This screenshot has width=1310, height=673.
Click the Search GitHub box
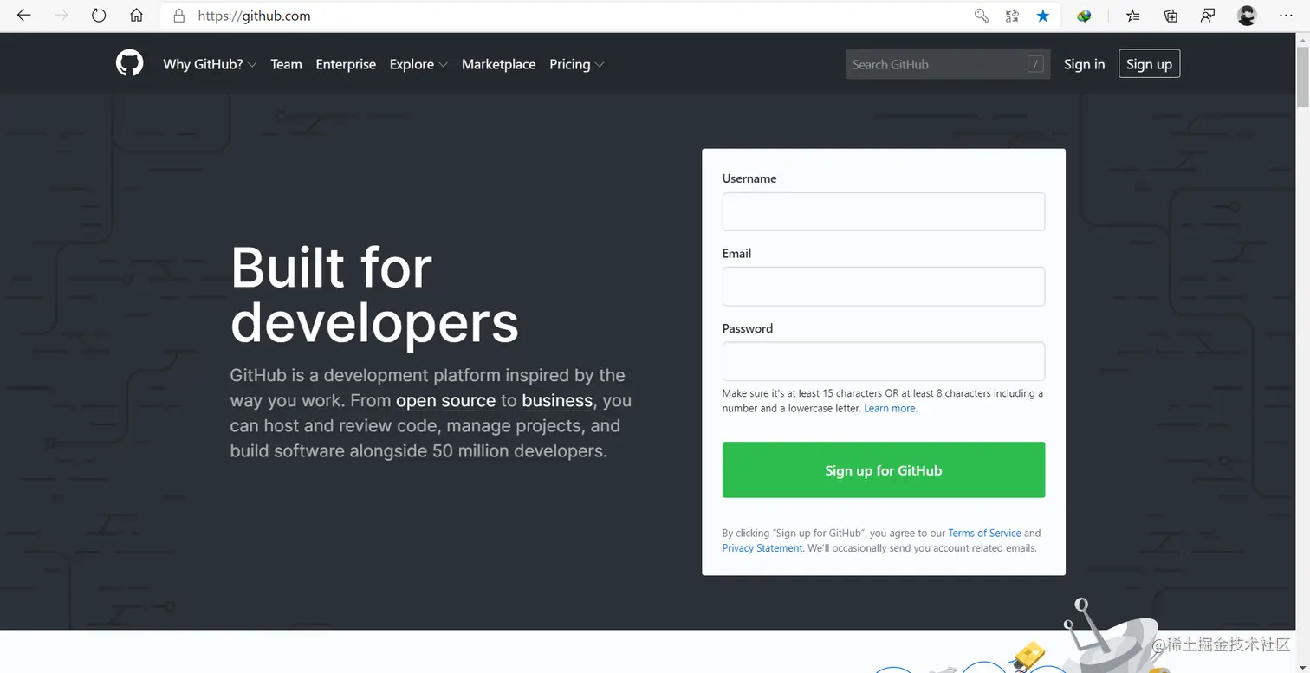pyautogui.click(x=948, y=64)
